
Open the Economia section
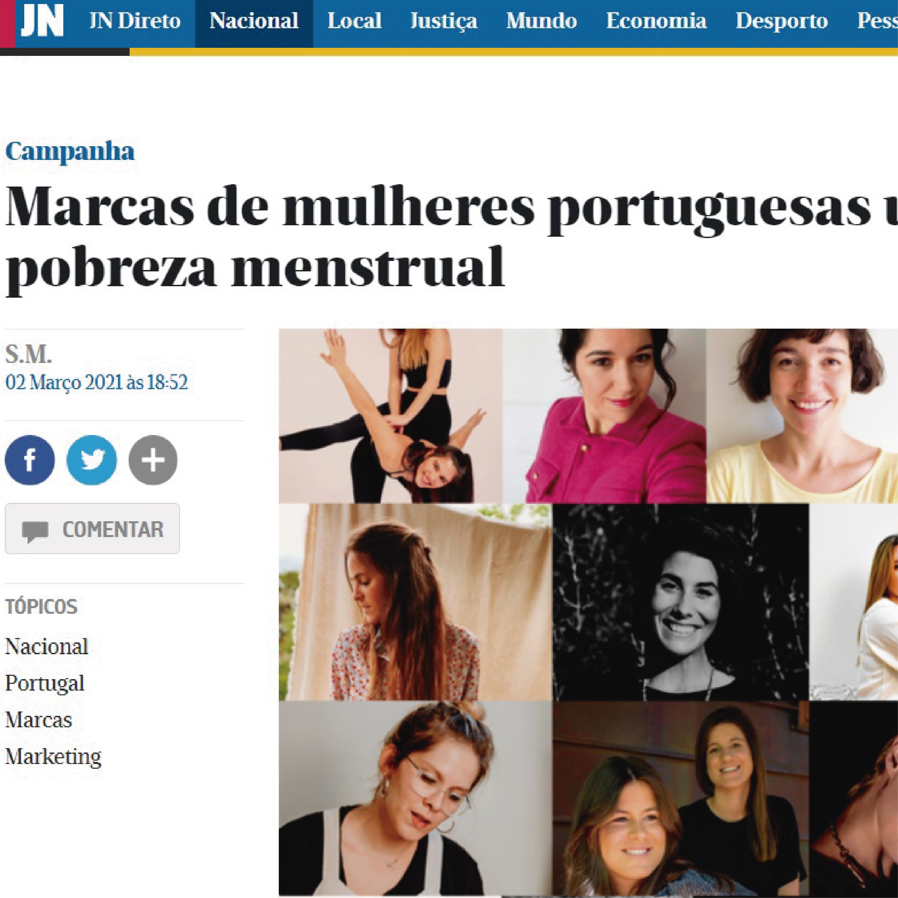click(656, 22)
